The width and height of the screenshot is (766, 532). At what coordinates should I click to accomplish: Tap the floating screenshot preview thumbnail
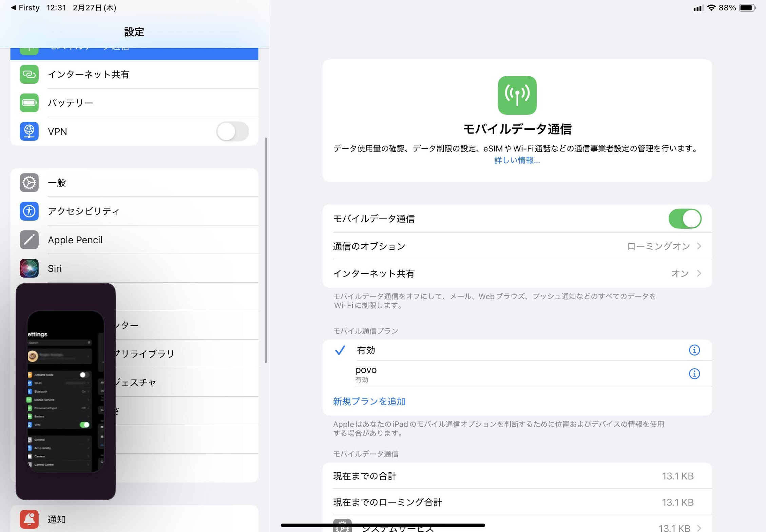coord(65,391)
